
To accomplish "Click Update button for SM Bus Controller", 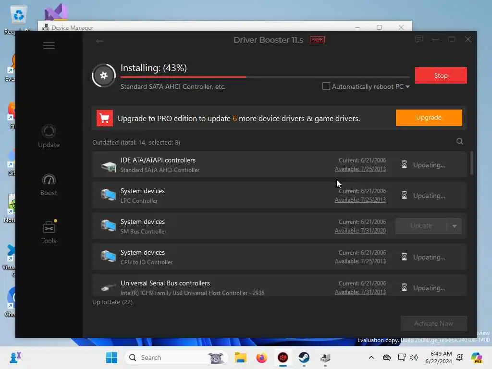I will [421, 226].
